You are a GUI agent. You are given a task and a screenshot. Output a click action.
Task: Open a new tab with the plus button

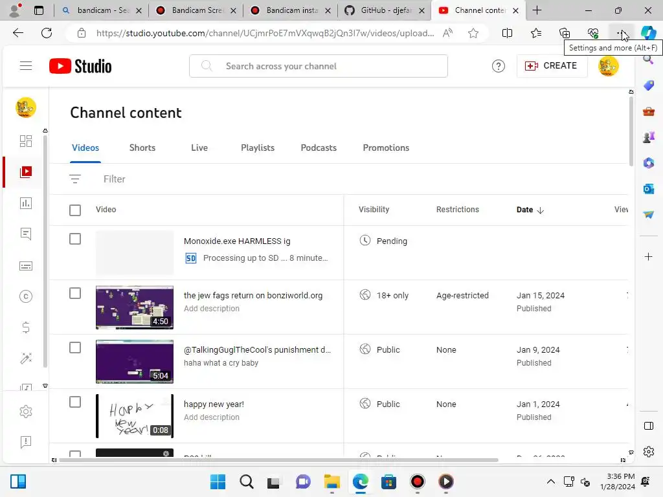pyautogui.click(x=537, y=10)
